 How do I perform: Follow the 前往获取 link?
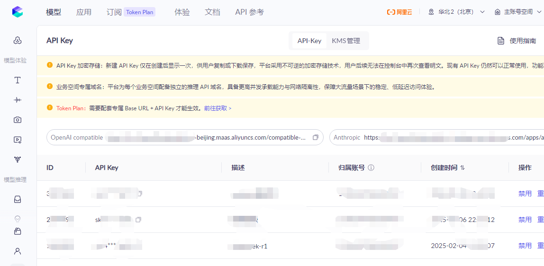218,108
